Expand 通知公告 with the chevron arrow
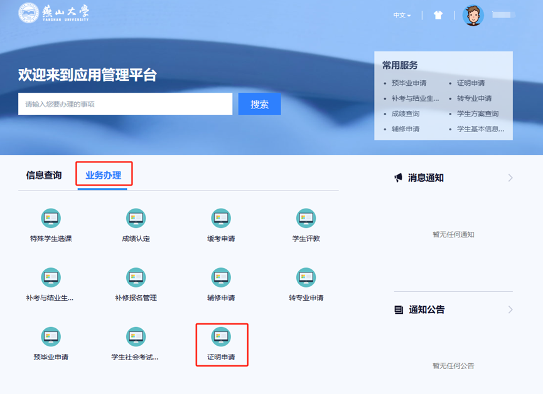This screenshot has height=394, width=543. [510, 309]
